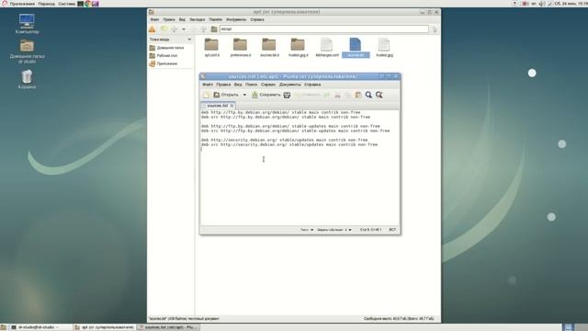The width and height of the screenshot is (588, 331).
Task: Click the ВСТ insert mode indicator
Action: click(x=392, y=230)
